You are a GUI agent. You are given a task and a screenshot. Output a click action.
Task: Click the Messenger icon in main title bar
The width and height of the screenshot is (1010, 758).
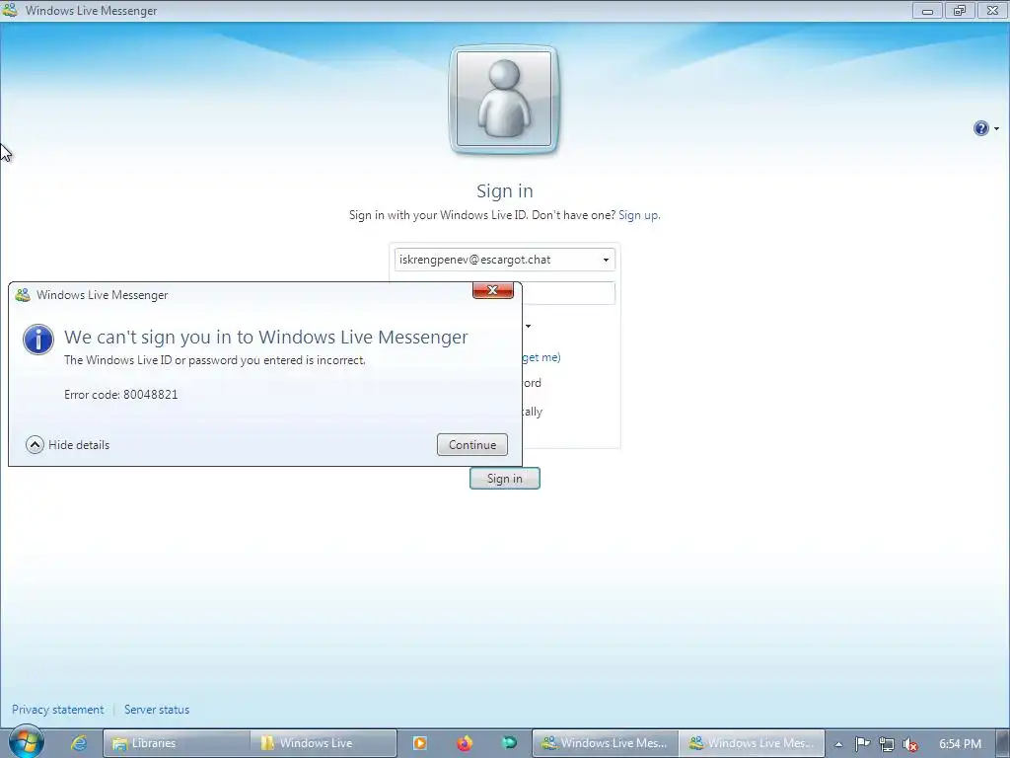click(10, 10)
